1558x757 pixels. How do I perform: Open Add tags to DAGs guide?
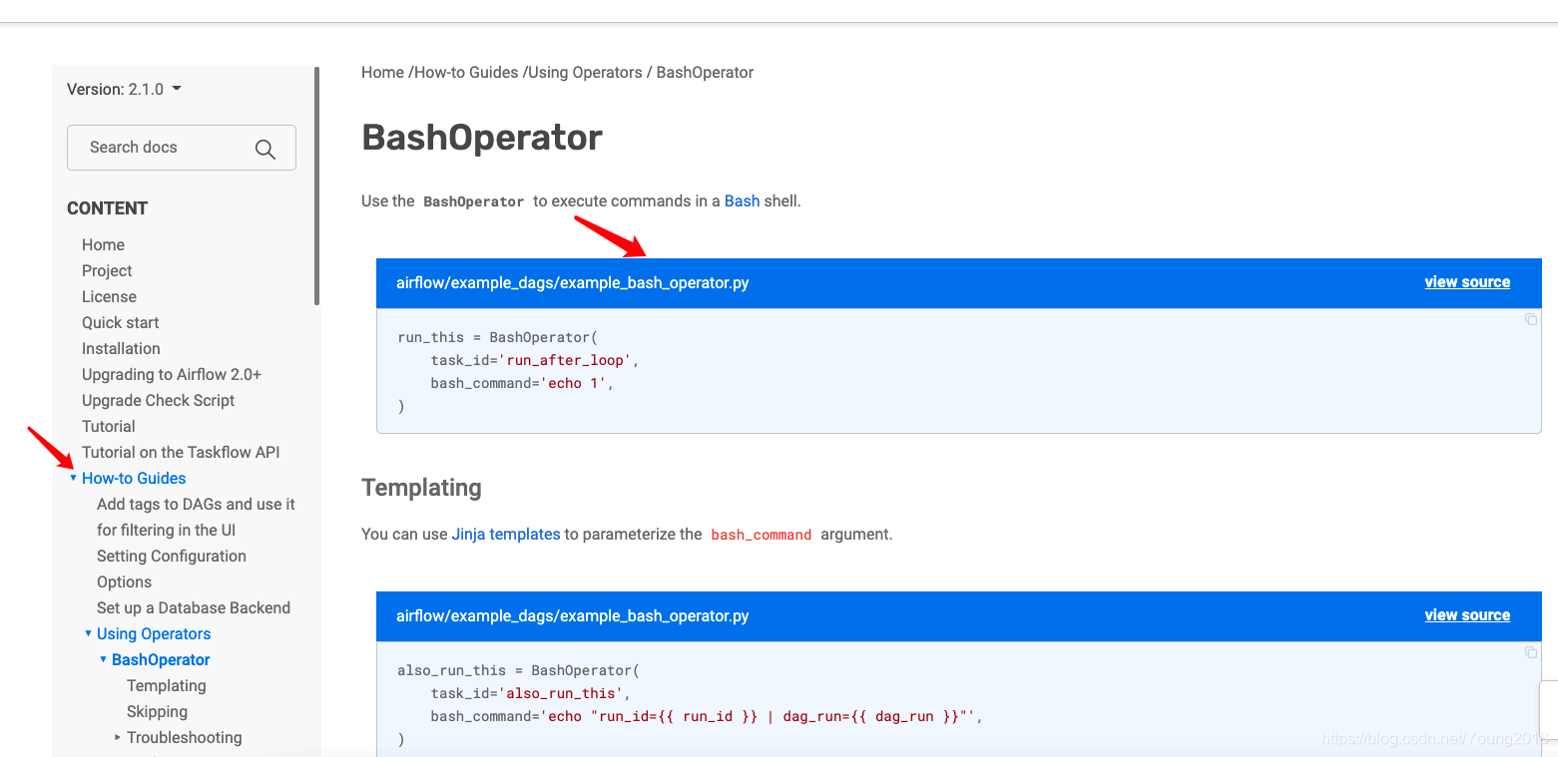196,517
